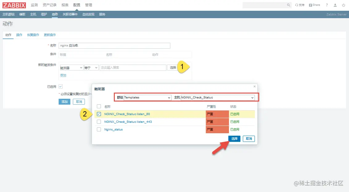Click 选择 button beside trigger search field
This screenshot has width=349, height=192.
click(x=173, y=68)
